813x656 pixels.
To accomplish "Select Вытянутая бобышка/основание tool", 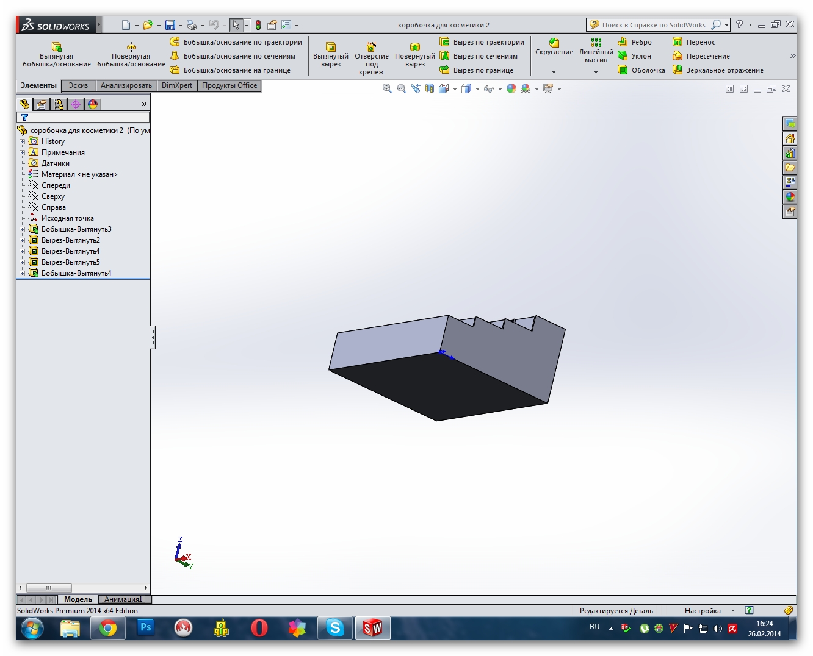I will pos(57,55).
